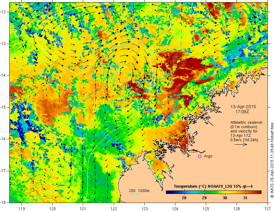Click longitude label 120 on the axis
274x212 pixels.
[x=52, y=209]
